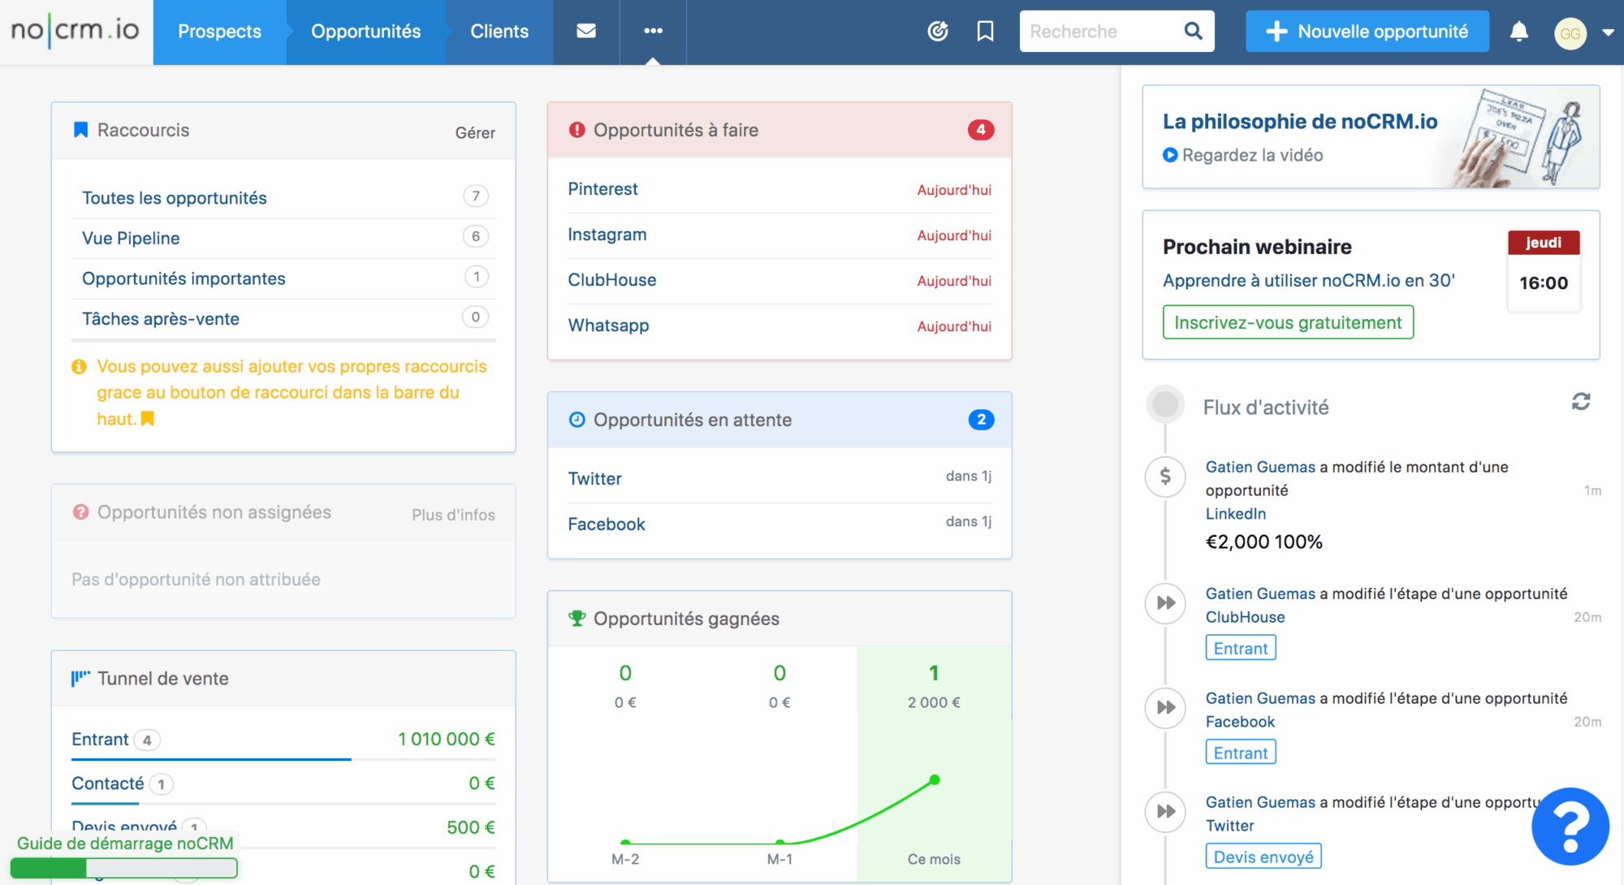Click Nouvelle opportunité button
Viewport: 1624px width, 885px height.
(1367, 32)
